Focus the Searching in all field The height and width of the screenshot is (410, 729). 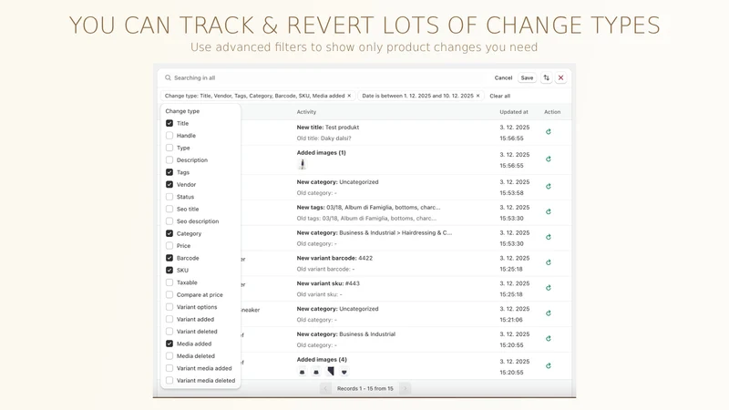coord(325,78)
